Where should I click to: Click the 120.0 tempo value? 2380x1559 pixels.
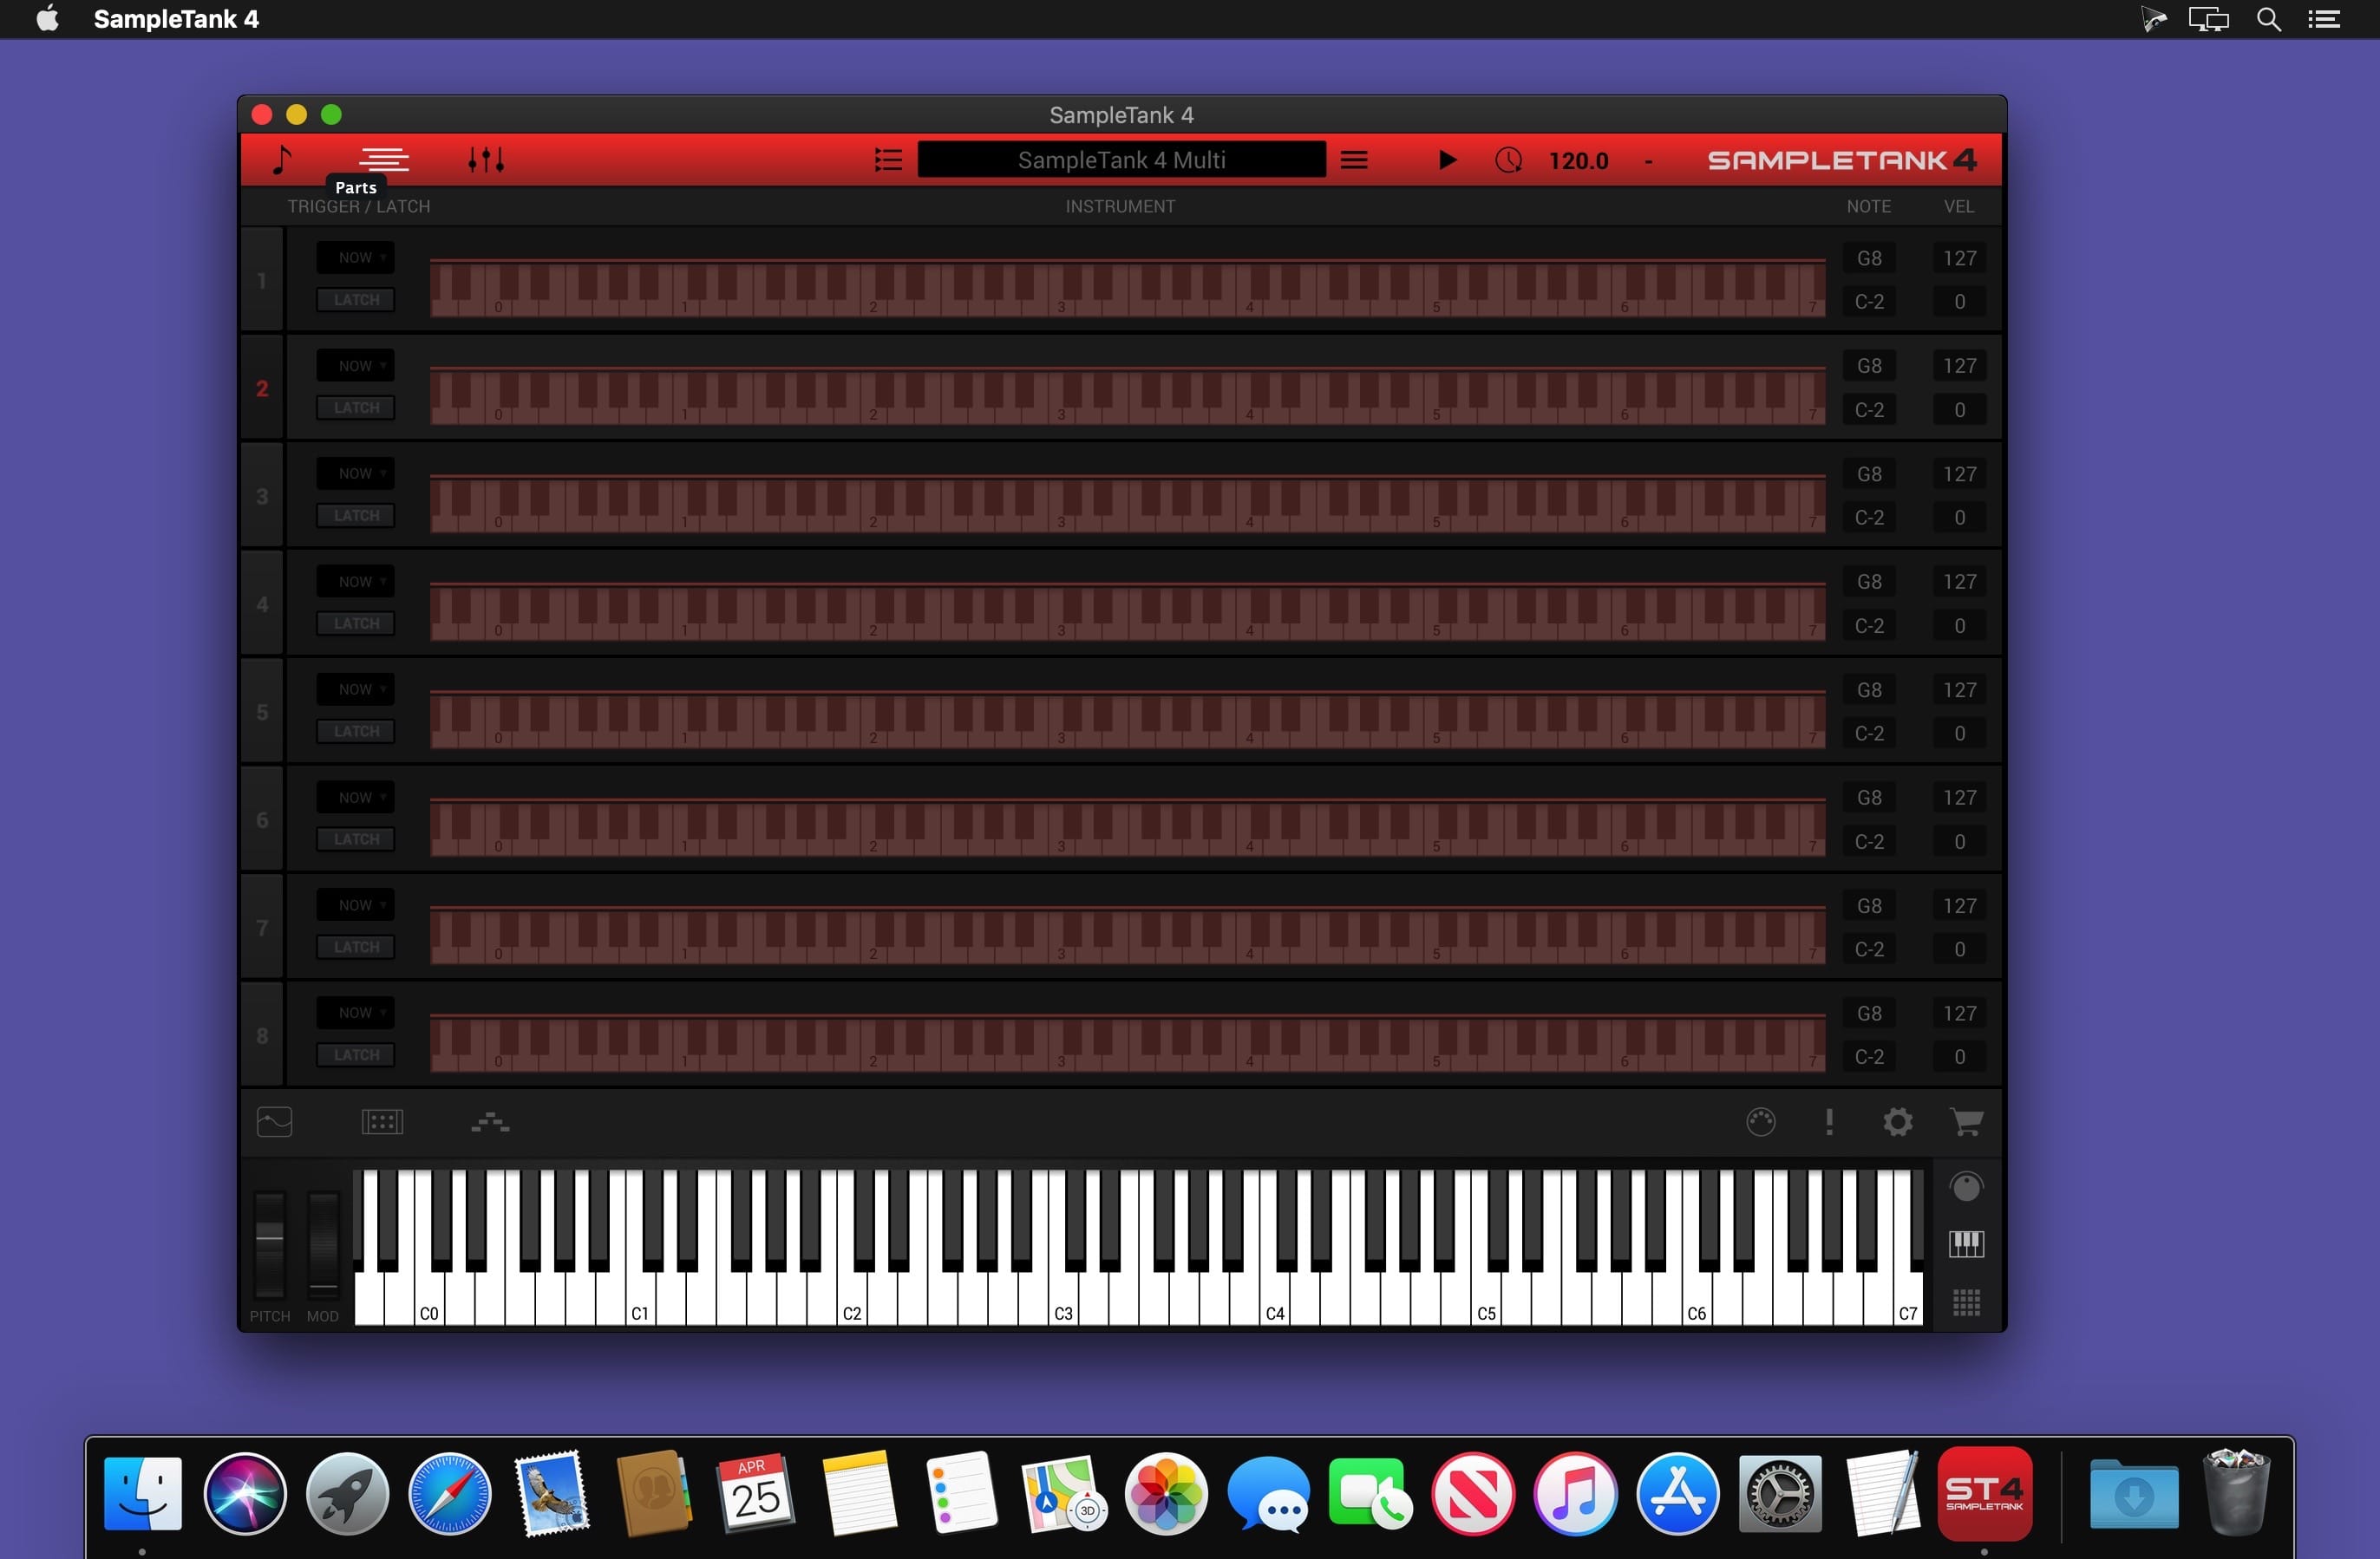pyautogui.click(x=1578, y=161)
